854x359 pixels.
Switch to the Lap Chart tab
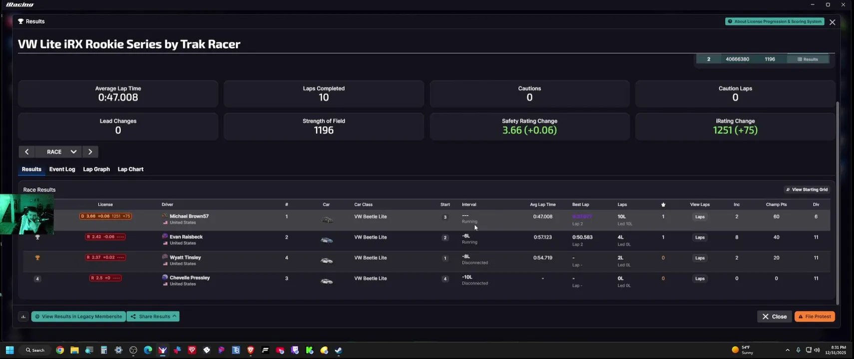click(x=130, y=170)
